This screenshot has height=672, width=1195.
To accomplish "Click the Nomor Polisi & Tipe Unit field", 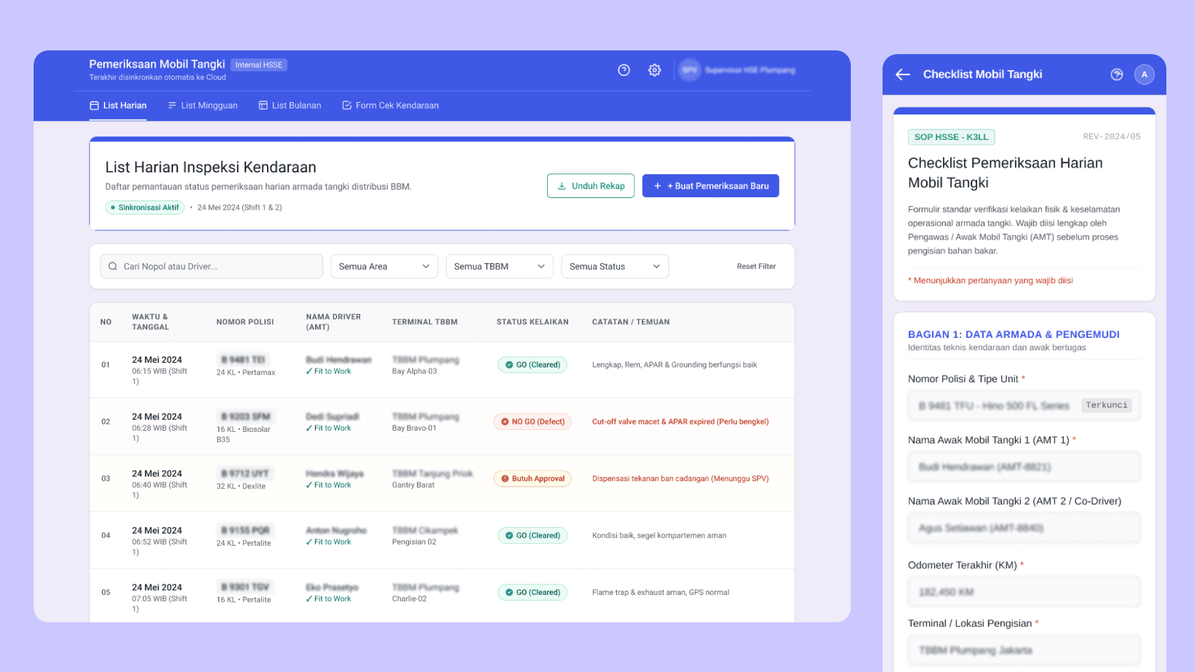I will [x=1024, y=406].
